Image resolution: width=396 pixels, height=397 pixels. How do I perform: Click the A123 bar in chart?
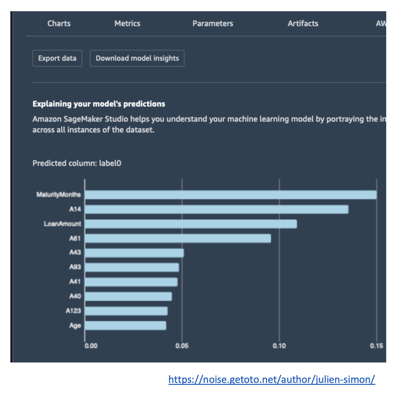126,311
